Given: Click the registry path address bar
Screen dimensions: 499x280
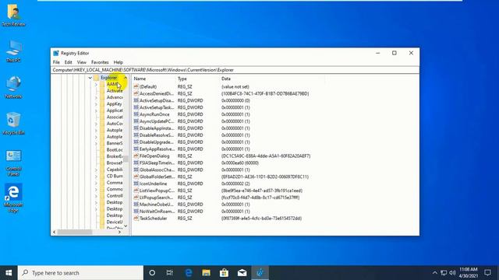Looking at the screenshot, I should point(235,70).
